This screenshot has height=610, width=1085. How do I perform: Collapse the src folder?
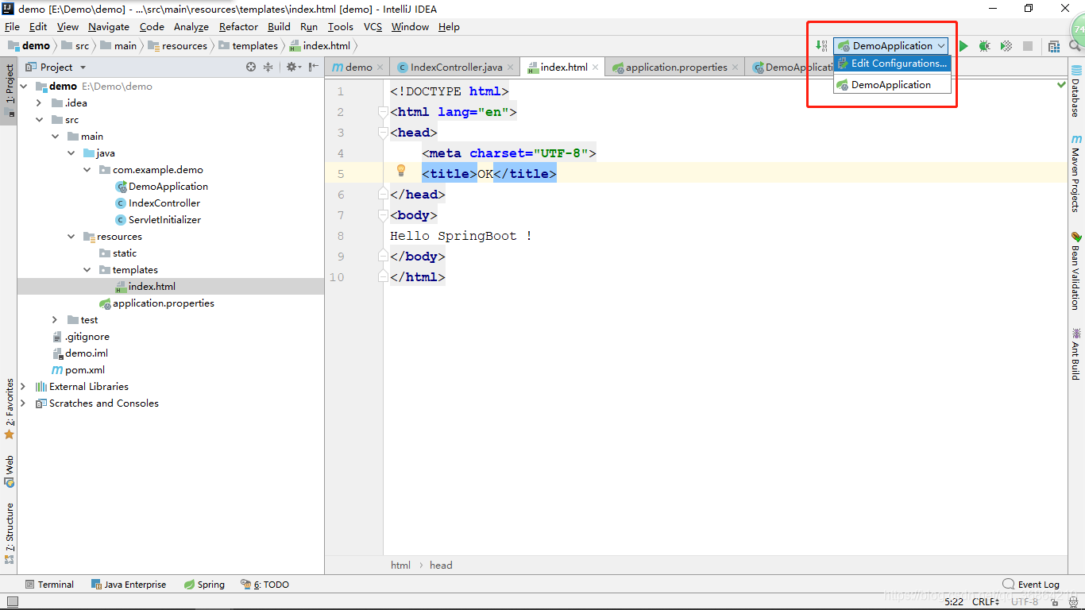(39, 119)
